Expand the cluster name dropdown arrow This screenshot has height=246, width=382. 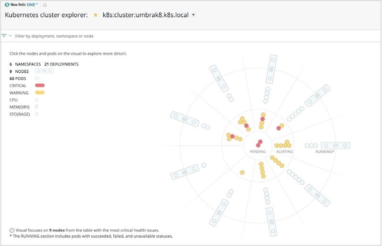point(193,15)
